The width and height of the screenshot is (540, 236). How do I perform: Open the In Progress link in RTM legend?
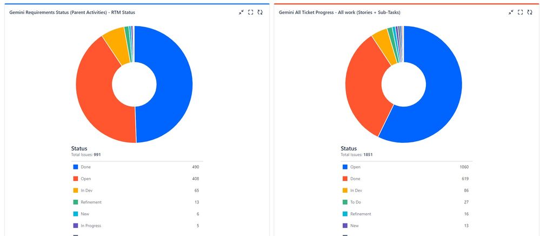91,226
